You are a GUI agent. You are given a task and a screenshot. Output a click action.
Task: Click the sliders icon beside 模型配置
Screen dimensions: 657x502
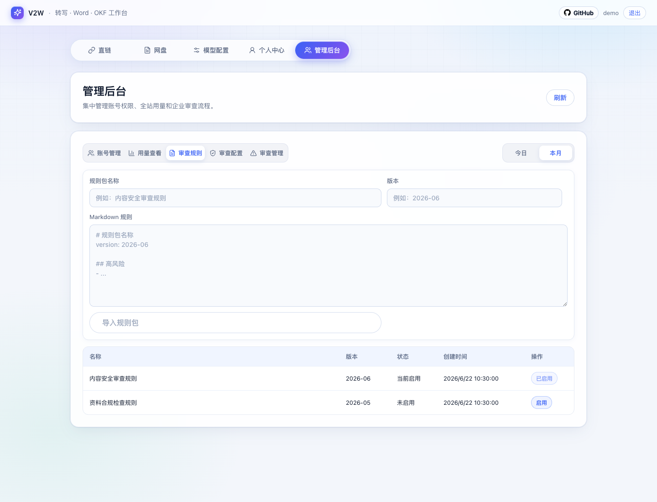(x=197, y=50)
